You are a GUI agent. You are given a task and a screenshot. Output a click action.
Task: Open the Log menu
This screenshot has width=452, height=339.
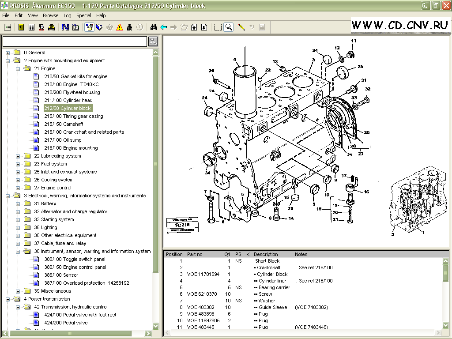(68, 15)
